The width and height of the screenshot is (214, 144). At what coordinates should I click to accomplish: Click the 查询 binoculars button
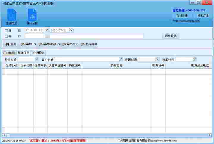point(11,44)
